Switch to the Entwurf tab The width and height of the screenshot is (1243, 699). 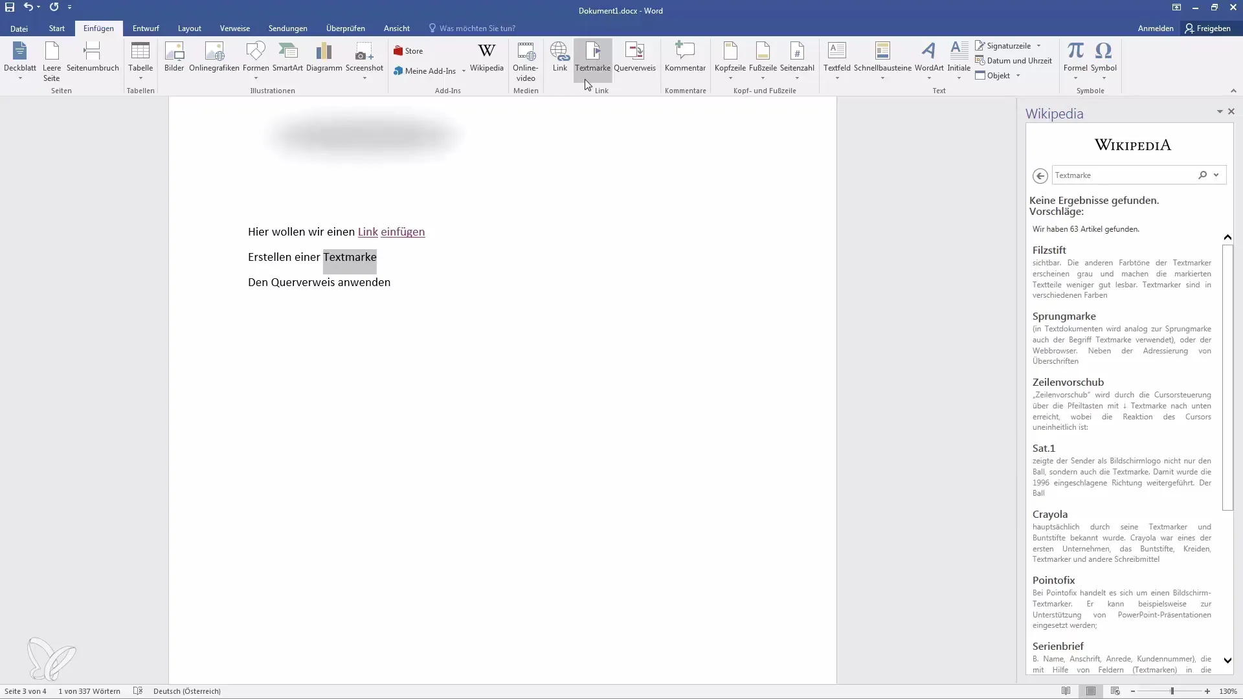click(x=146, y=28)
